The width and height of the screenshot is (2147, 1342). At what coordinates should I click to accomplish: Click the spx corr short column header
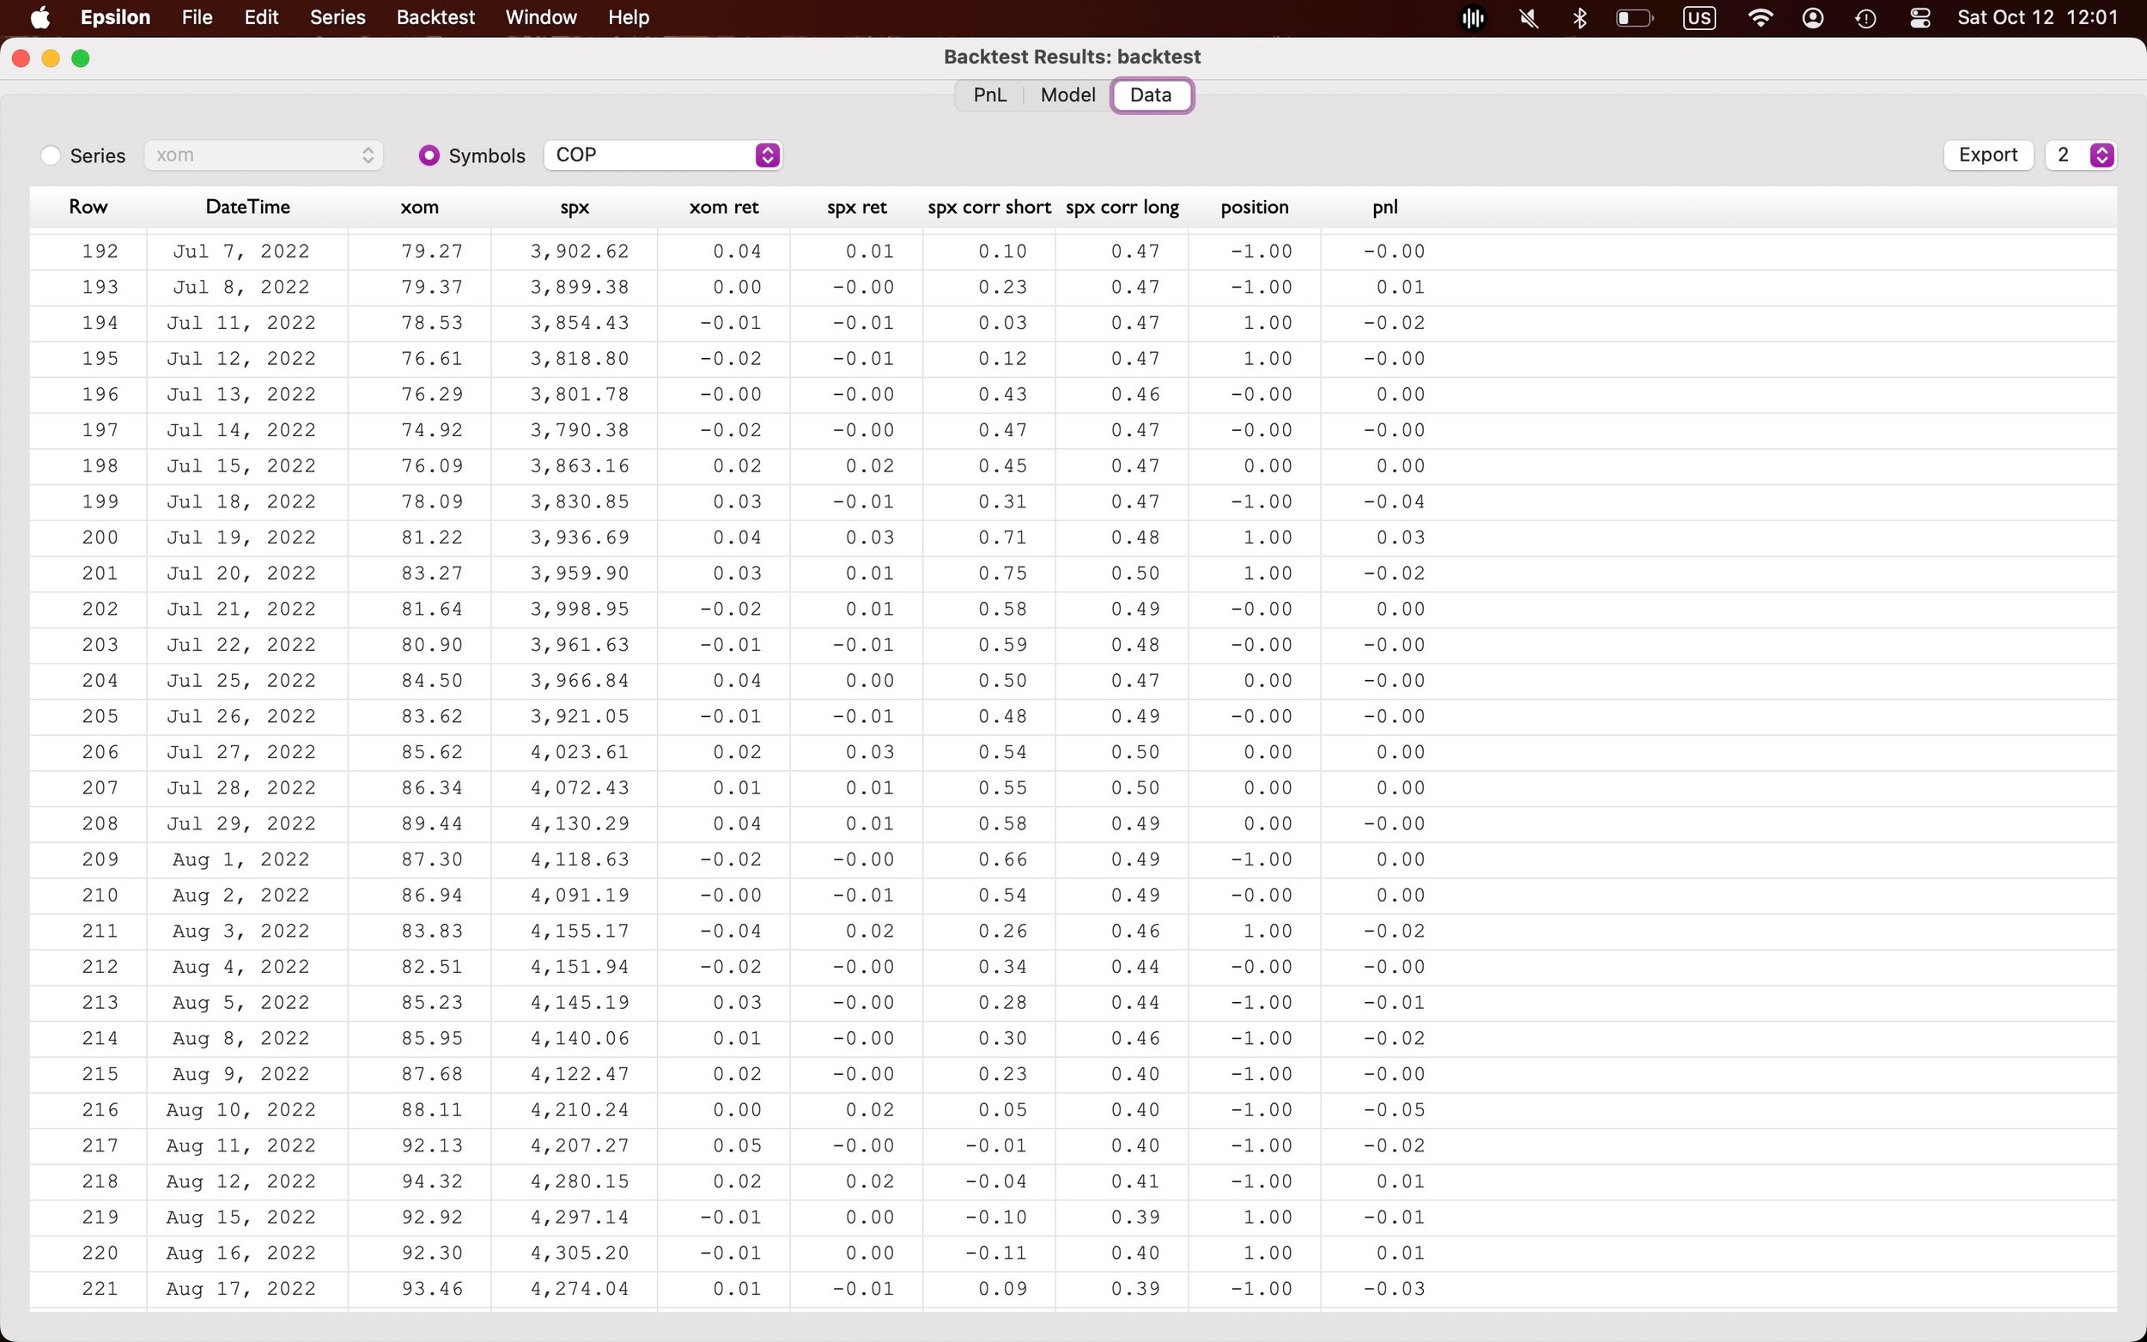(x=988, y=207)
